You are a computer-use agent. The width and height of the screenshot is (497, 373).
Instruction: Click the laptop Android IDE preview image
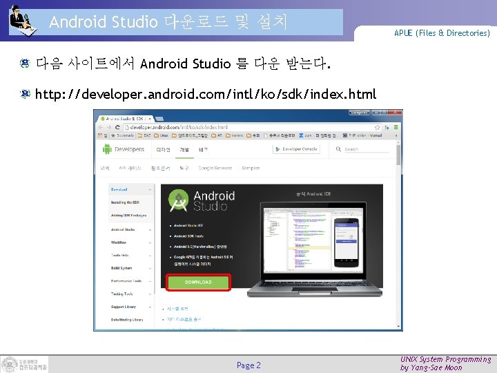coord(315,249)
